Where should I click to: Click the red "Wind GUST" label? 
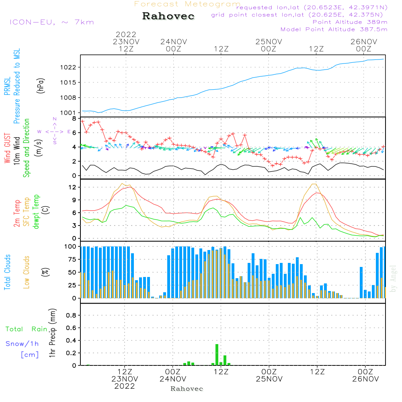click(7, 148)
